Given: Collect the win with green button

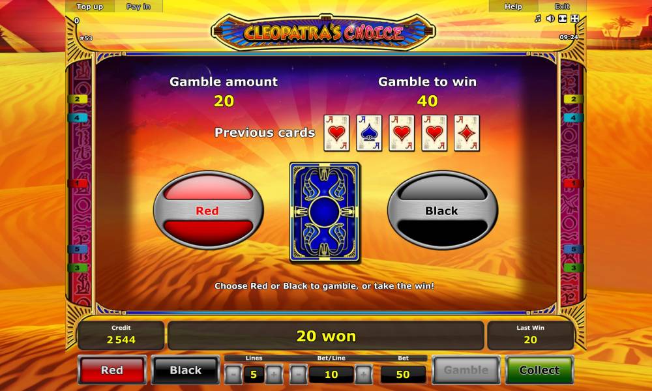Looking at the screenshot, I should (x=539, y=369).
